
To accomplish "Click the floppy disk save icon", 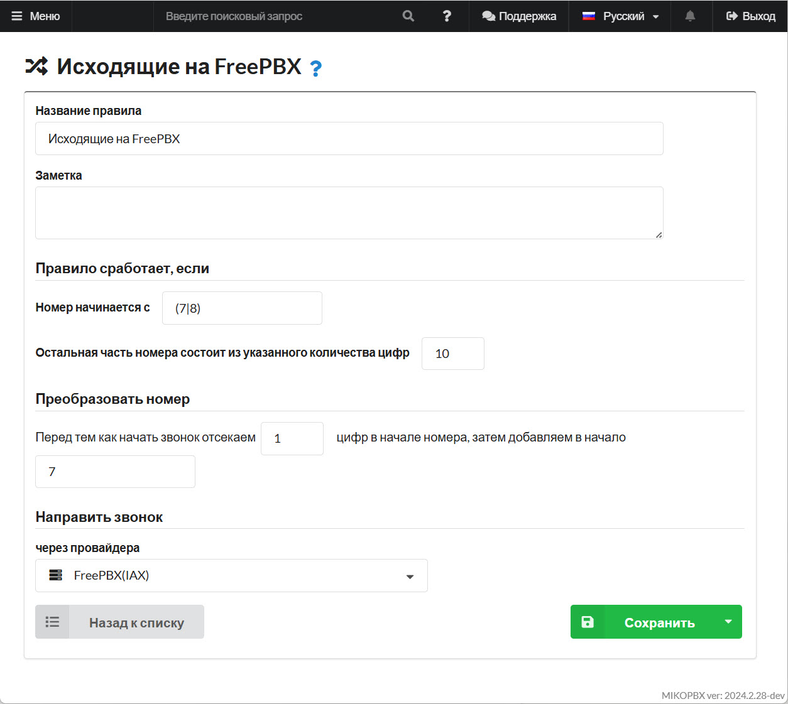I will pyautogui.click(x=588, y=622).
